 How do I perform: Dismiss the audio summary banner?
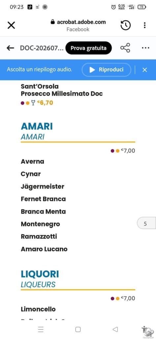click(144, 70)
